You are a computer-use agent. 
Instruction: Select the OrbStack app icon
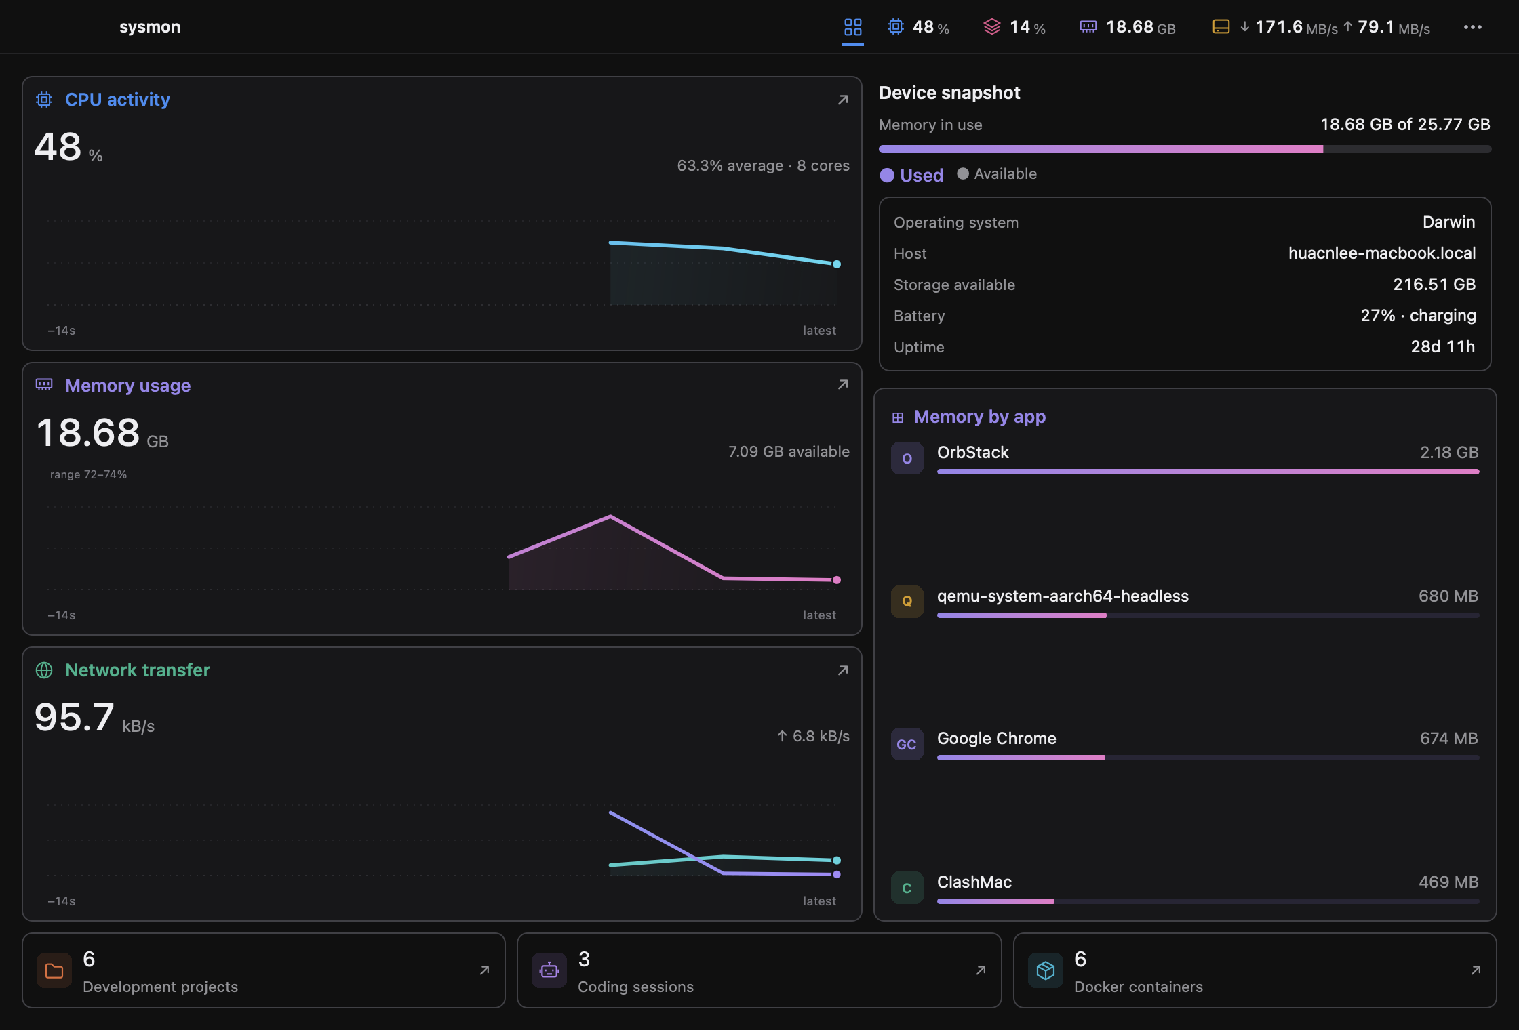click(907, 458)
